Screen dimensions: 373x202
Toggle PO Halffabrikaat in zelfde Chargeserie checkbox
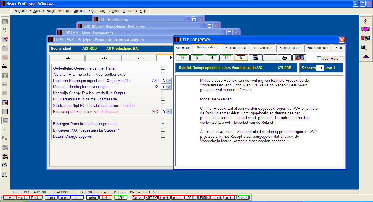coord(163,99)
